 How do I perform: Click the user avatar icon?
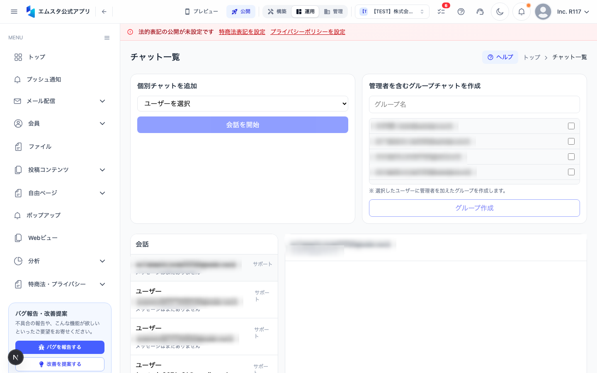[543, 12]
